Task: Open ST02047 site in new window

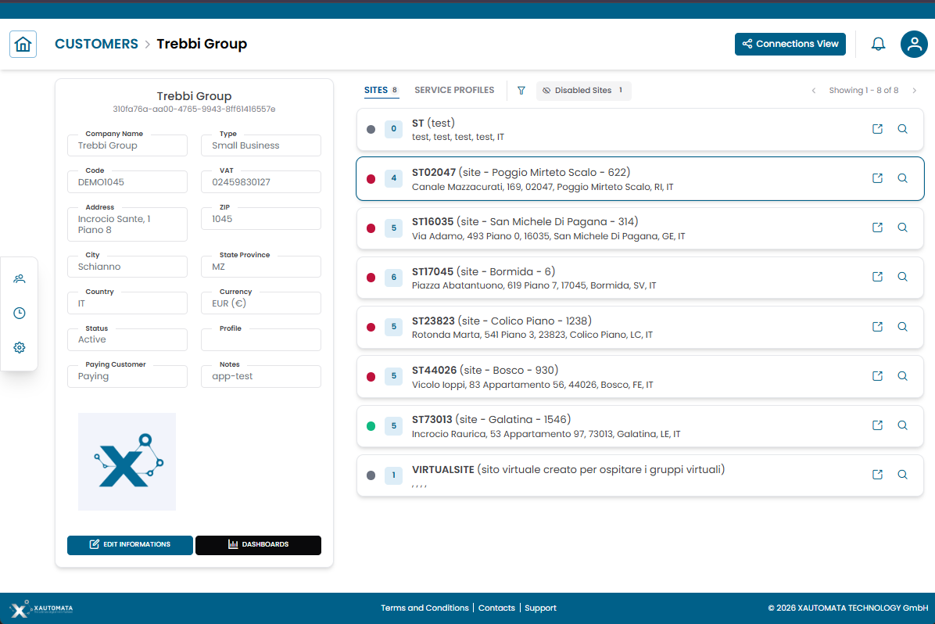Action: (x=877, y=178)
